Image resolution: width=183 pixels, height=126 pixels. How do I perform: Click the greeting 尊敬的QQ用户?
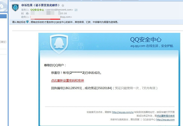pyautogui.click(x=55, y=65)
